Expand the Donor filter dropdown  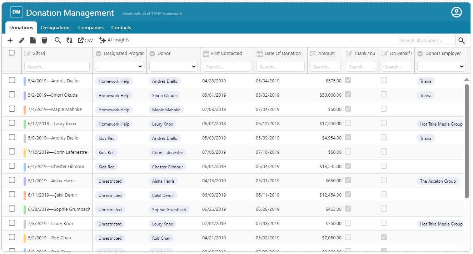click(173, 66)
